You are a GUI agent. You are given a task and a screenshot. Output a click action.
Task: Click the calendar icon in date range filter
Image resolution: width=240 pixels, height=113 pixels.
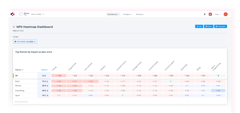(x=15, y=42)
